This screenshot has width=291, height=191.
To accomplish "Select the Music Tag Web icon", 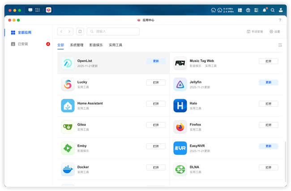I will (x=180, y=63).
